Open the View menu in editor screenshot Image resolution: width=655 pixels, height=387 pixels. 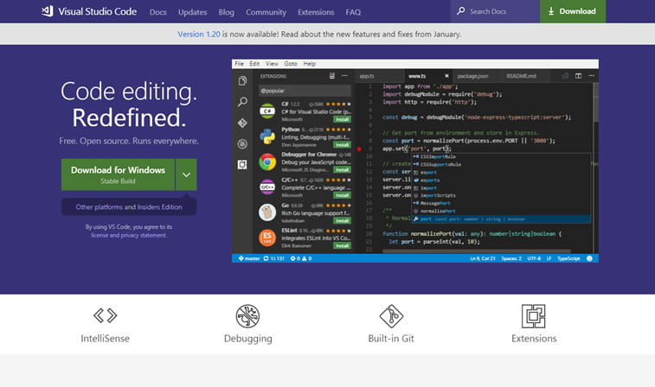click(272, 64)
